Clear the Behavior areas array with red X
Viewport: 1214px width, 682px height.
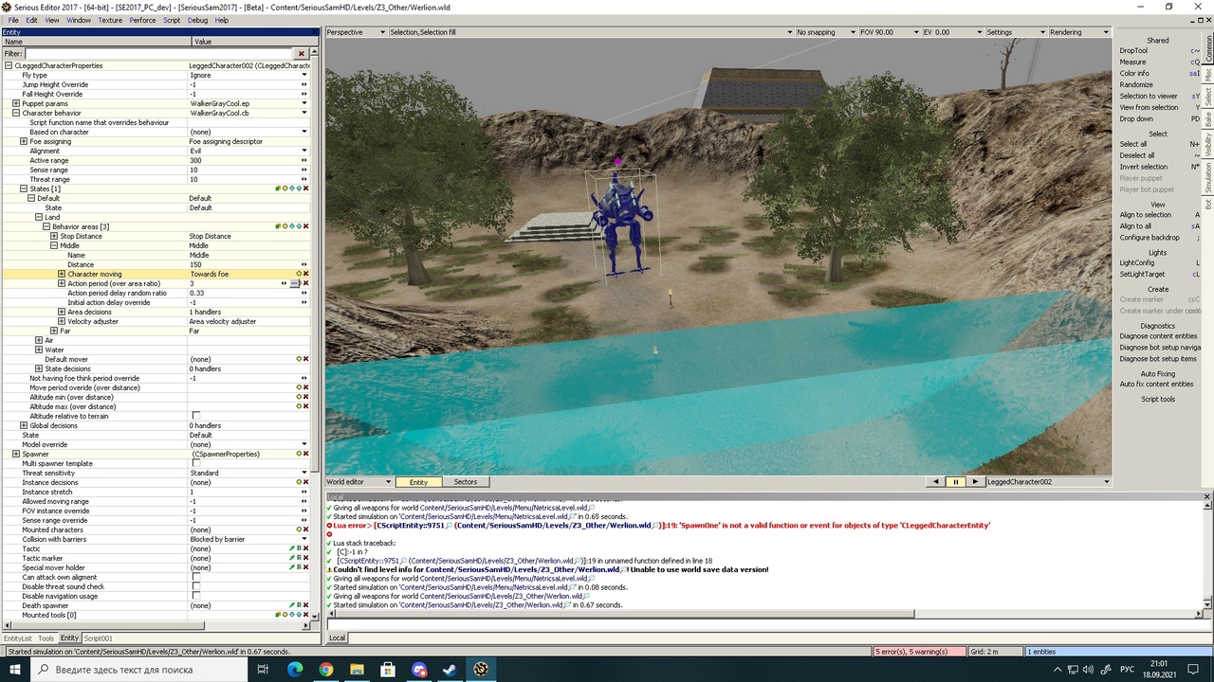pyautogui.click(x=305, y=226)
